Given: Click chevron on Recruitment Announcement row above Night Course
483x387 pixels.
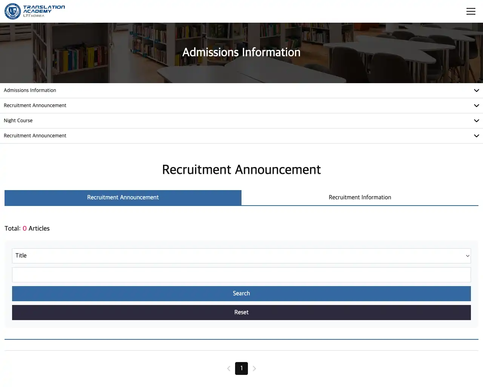Looking at the screenshot, I should point(476,106).
